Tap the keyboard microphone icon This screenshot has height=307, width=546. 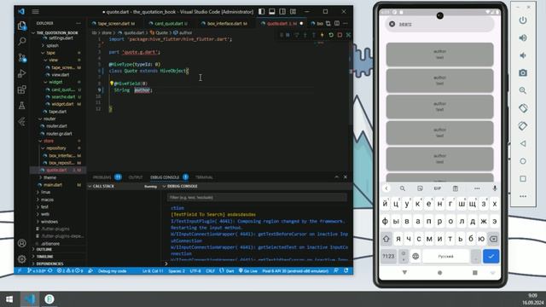(x=495, y=188)
